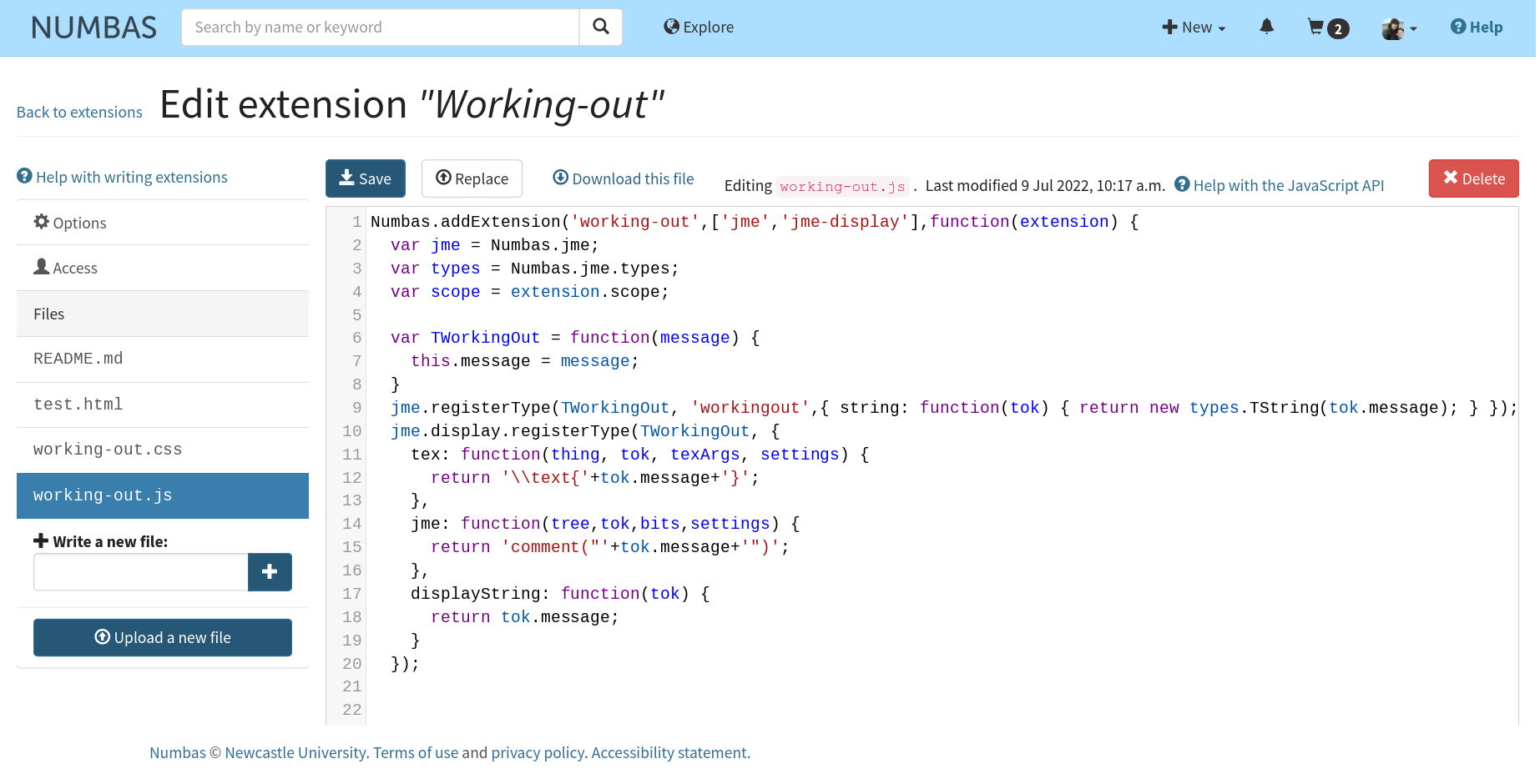Click the Explore globe link
The image size is (1540, 779).
(x=699, y=27)
